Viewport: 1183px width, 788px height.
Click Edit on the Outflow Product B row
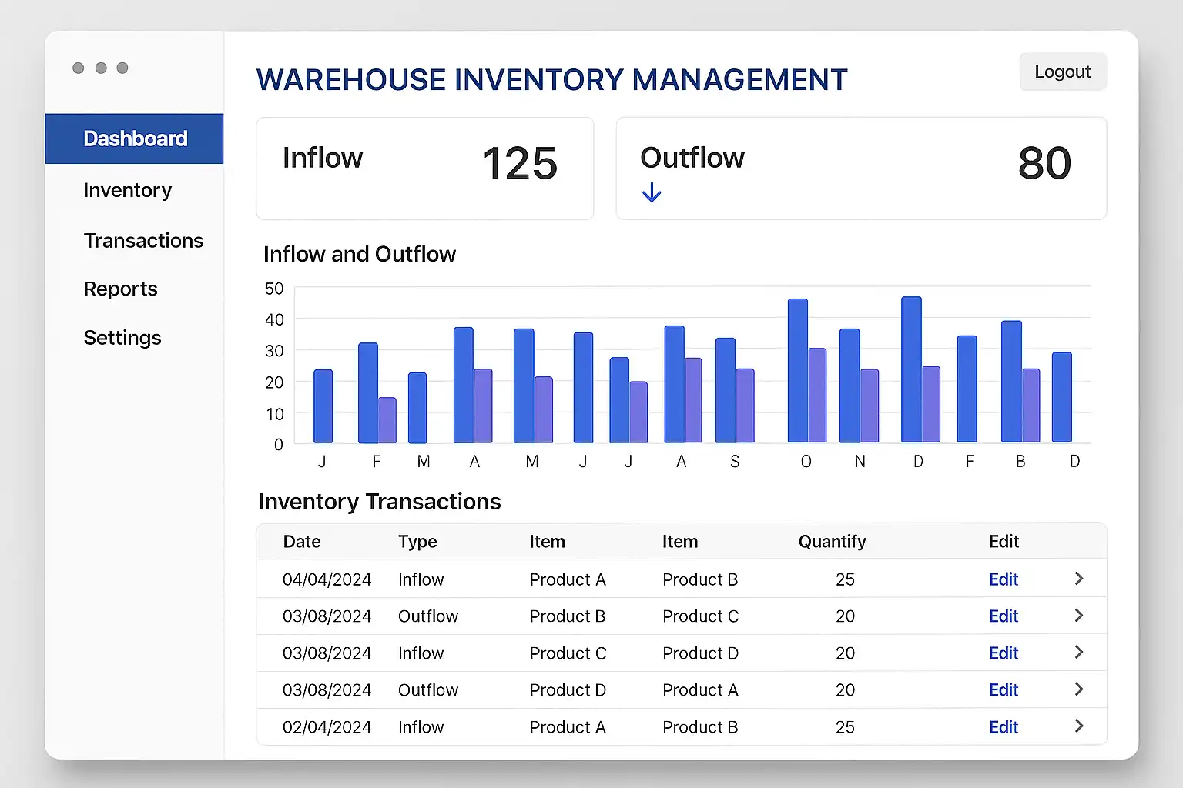(1003, 616)
